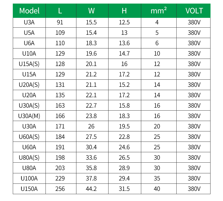
Task: Select the U3A model cell
Action: (x=29, y=23)
